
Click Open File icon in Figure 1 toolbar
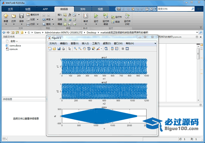click(54, 49)
